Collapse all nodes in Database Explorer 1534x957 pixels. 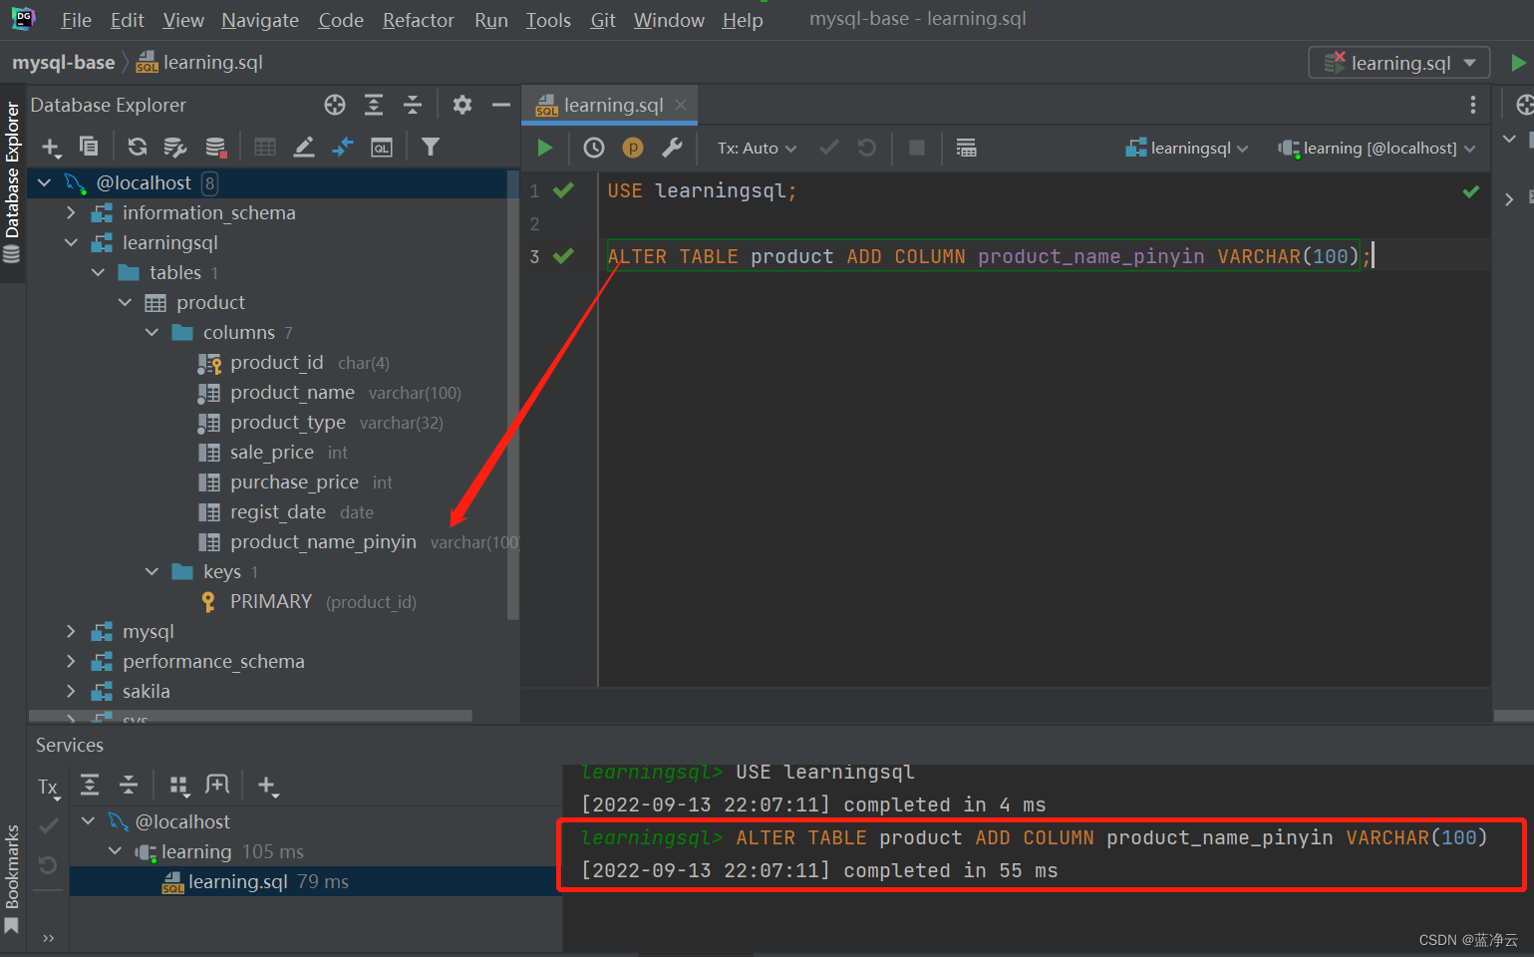[x=413, y=105]
